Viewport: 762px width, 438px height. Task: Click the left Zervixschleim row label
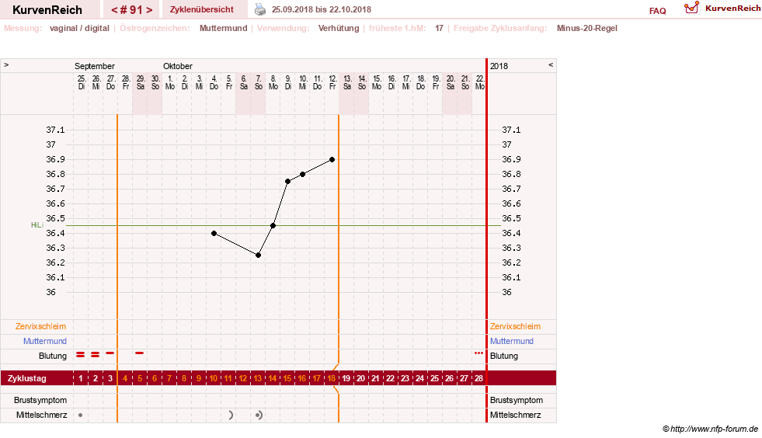pos(40,327)
